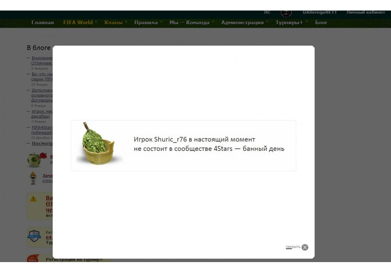The width and height of the screenshot is (391, 273).
Task: Click the green apple ball icon
Action: tap(34, 159)
